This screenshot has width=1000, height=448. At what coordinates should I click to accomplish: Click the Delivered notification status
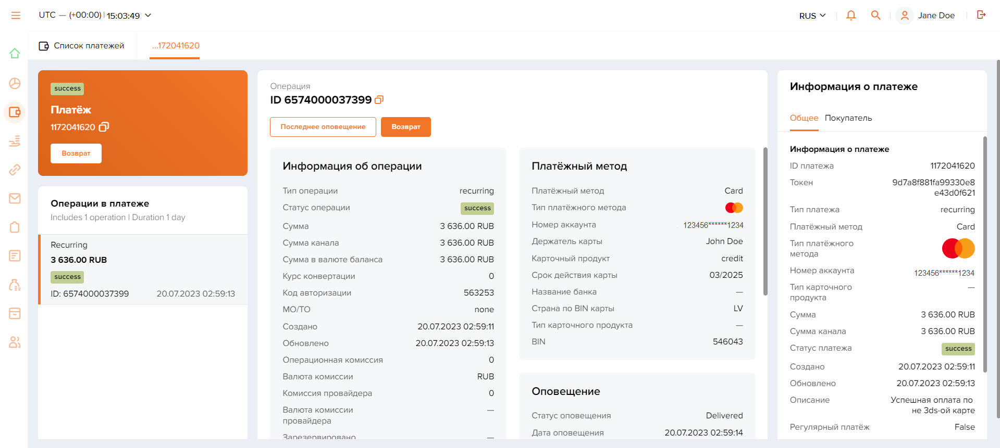pos(724,416)
